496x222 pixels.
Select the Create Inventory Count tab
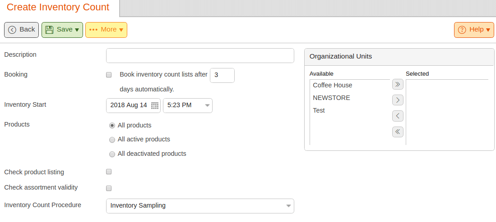point(58,7)
